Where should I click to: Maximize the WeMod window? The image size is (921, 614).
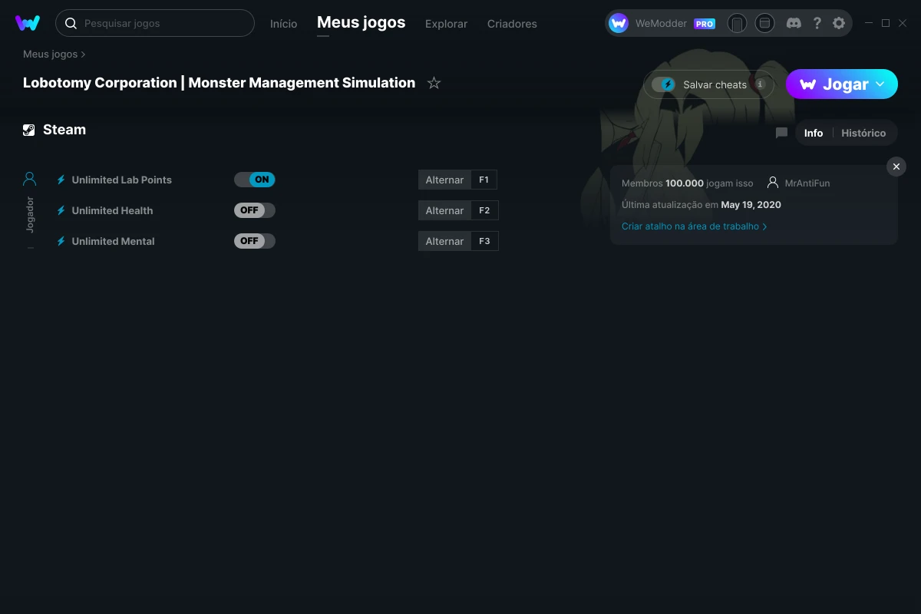pos(886,23)
